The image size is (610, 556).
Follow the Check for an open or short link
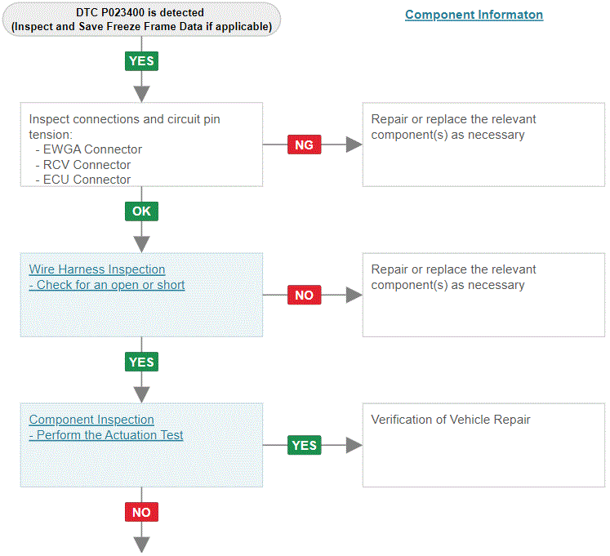[107, 285]
